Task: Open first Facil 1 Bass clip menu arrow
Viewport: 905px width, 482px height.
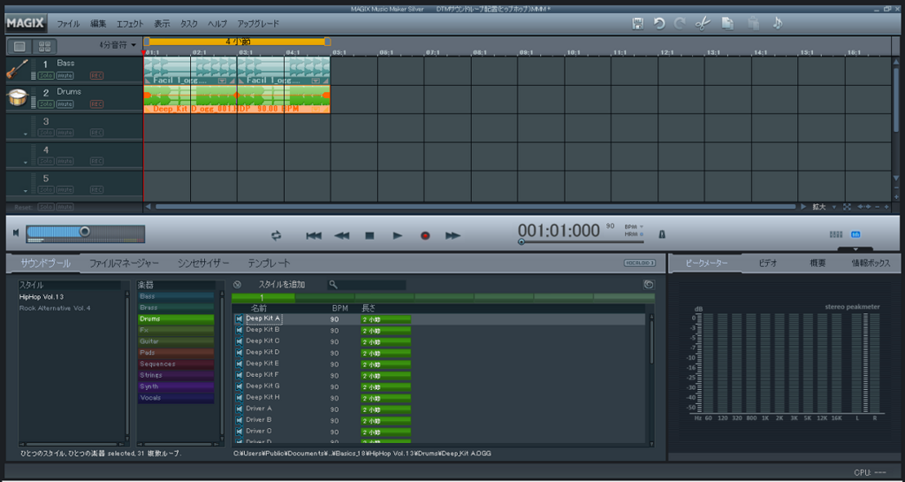Action: click(222, 80)
